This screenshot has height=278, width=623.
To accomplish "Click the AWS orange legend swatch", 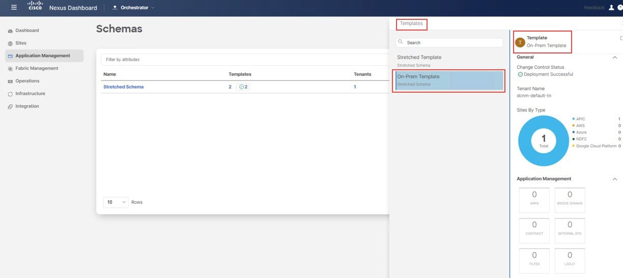I will (x=574, y=125).
